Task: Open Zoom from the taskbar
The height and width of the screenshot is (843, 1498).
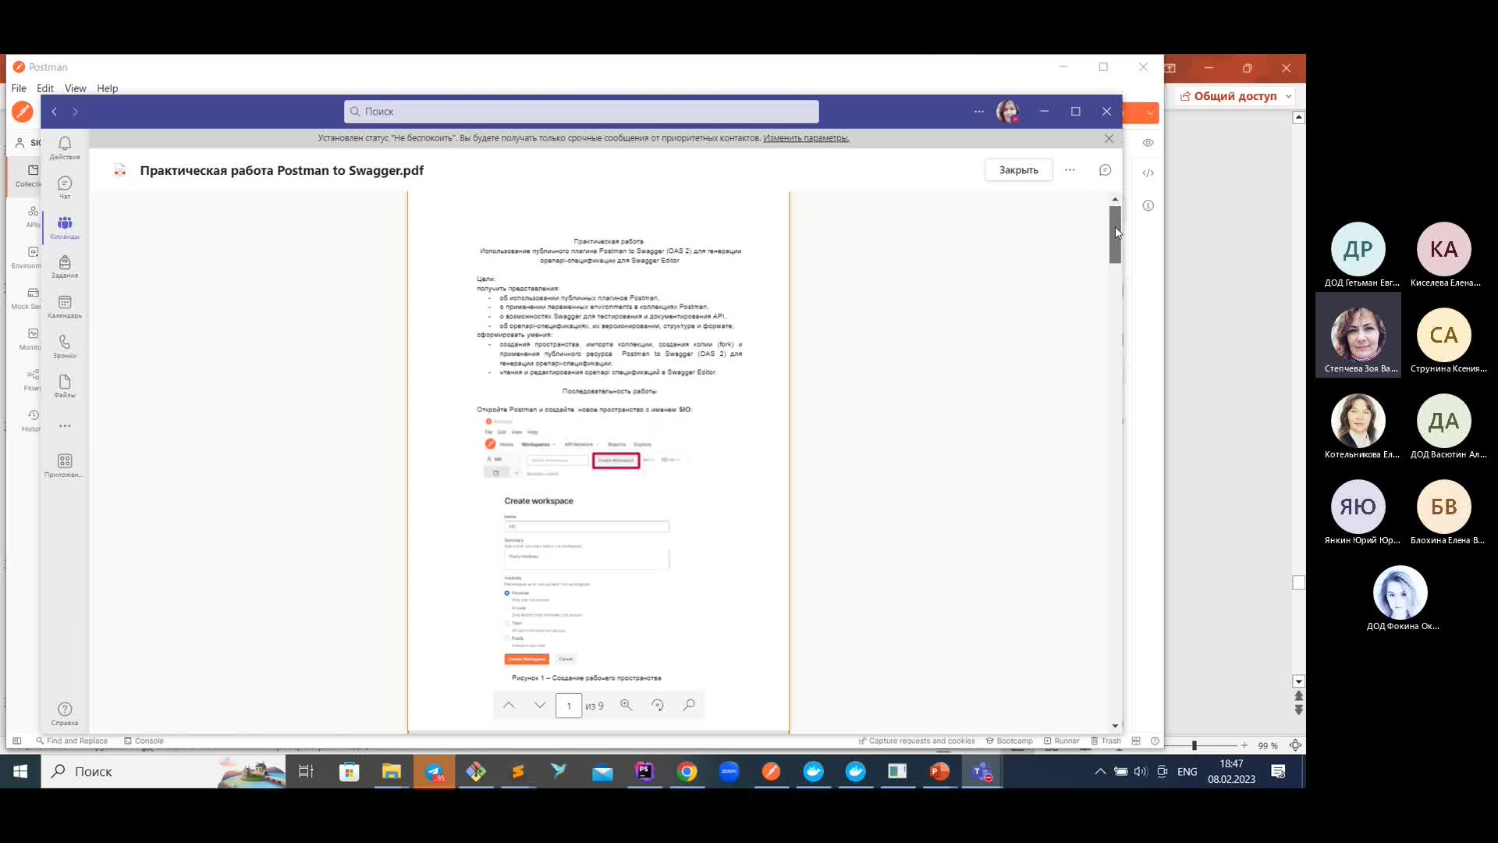Action: click(729, 771)
